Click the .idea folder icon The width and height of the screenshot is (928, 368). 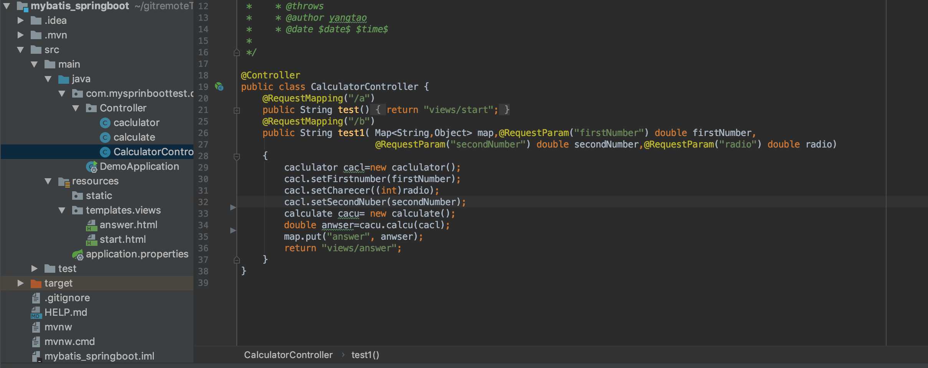36,21
